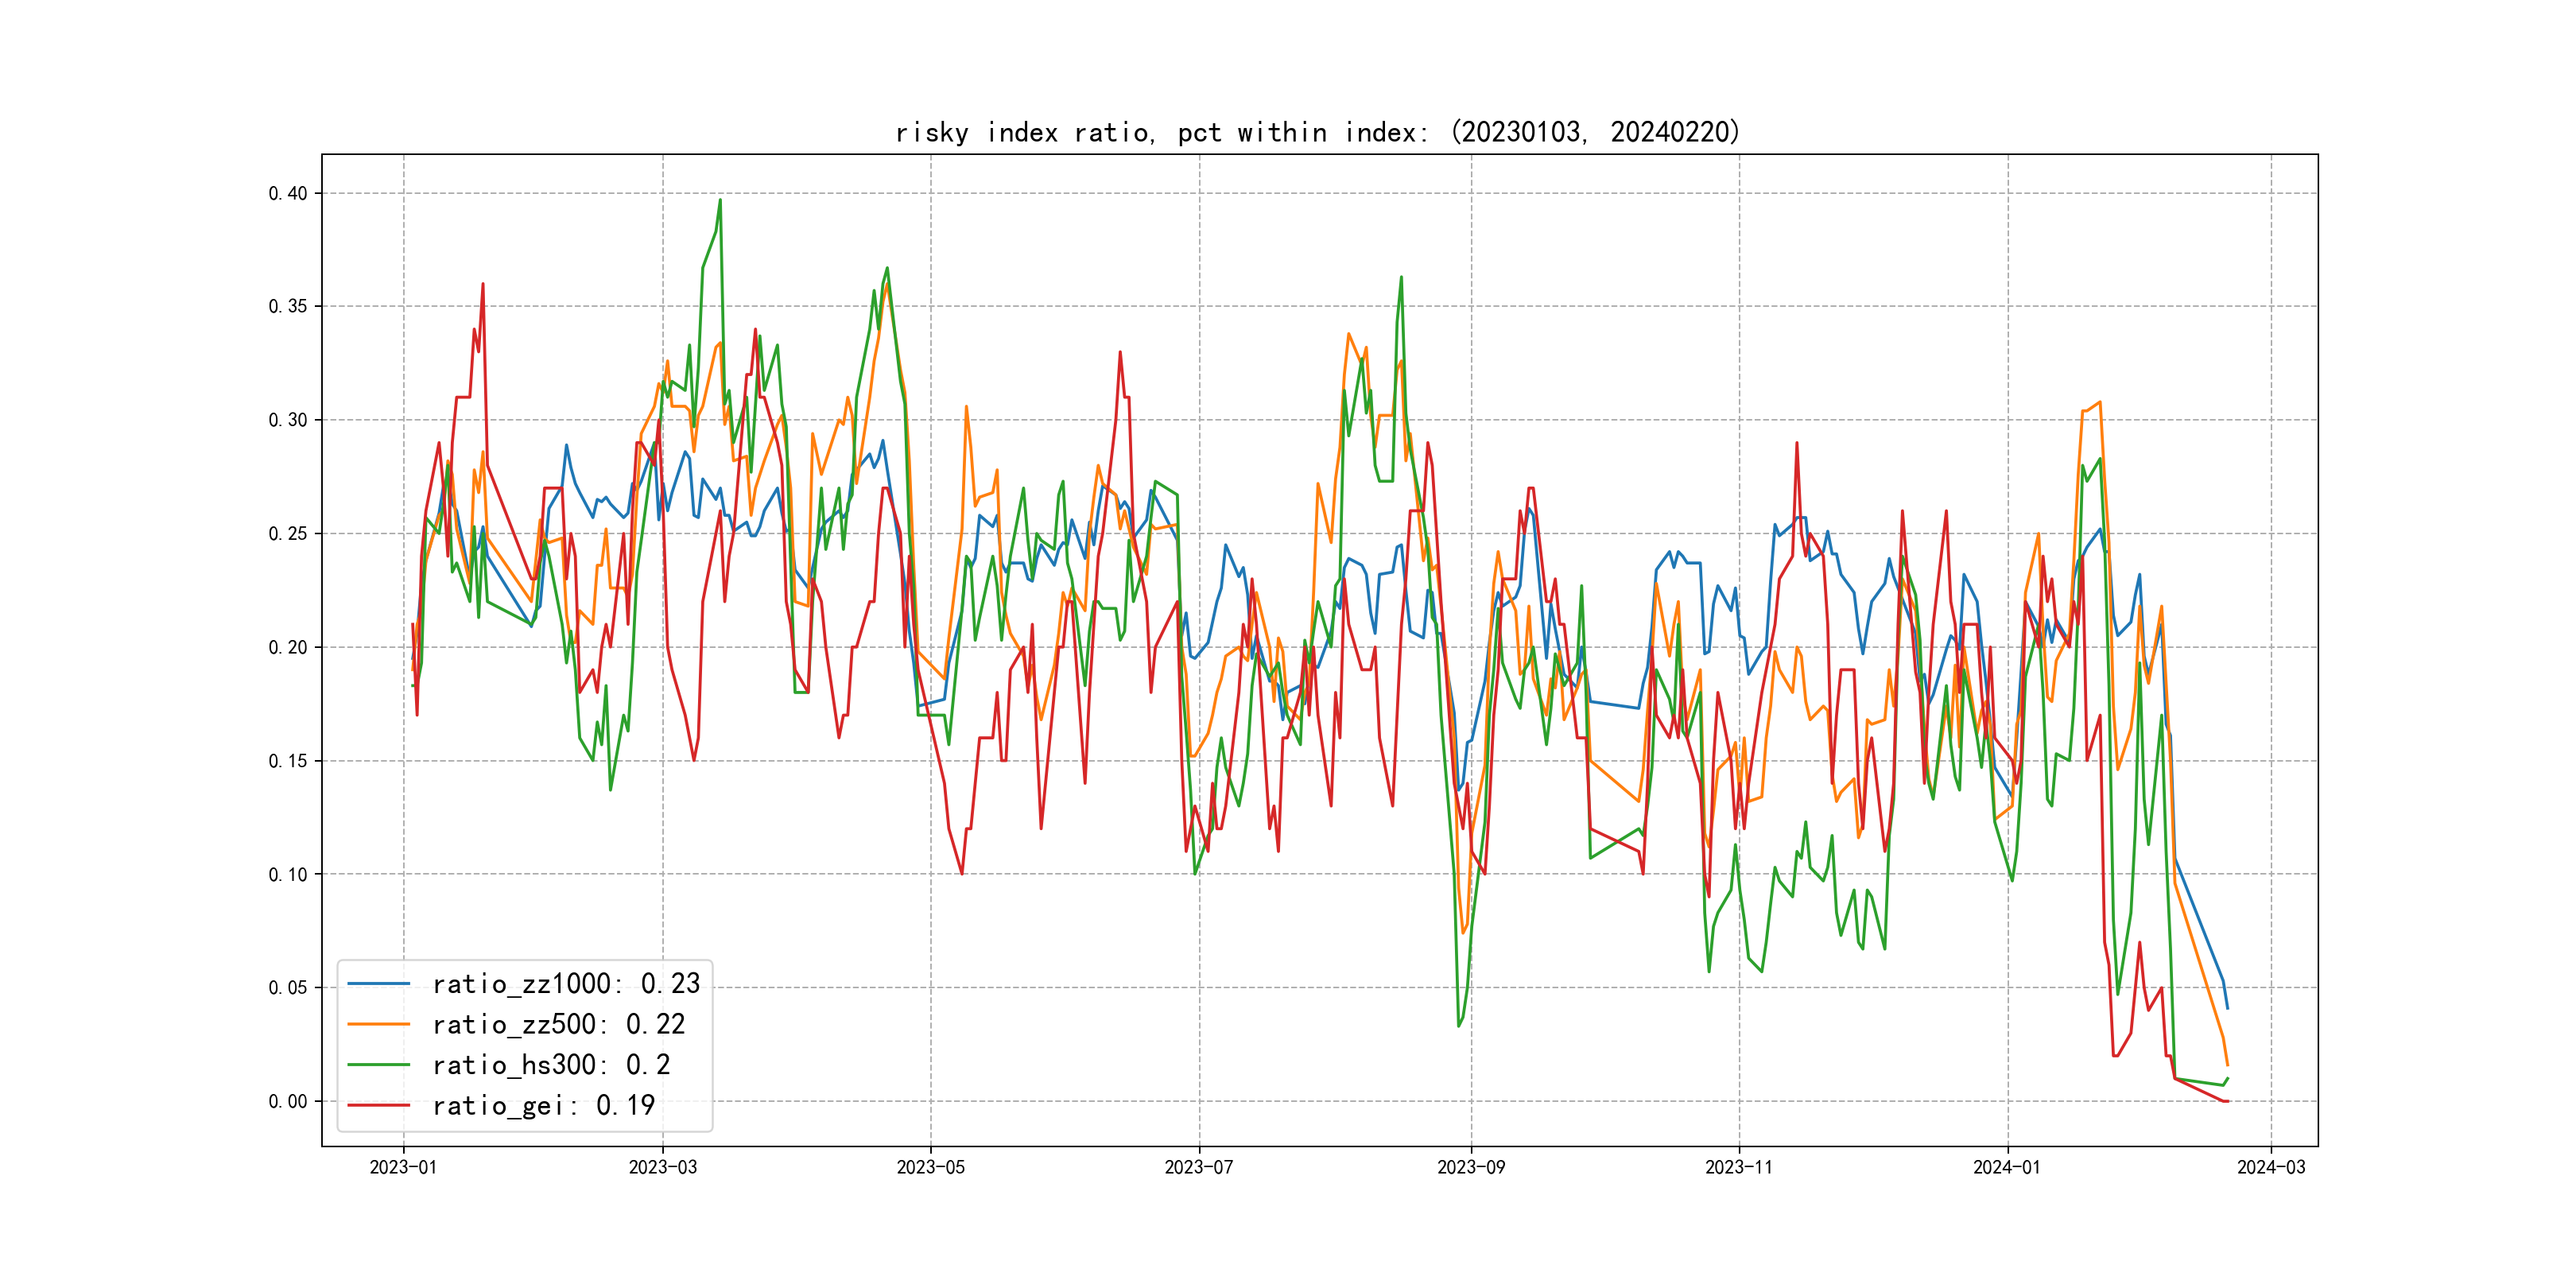This screenshot has height=1288, width=2576.
Task: Click the ratio_hs300 legend label
Action: coord(551,1065)
